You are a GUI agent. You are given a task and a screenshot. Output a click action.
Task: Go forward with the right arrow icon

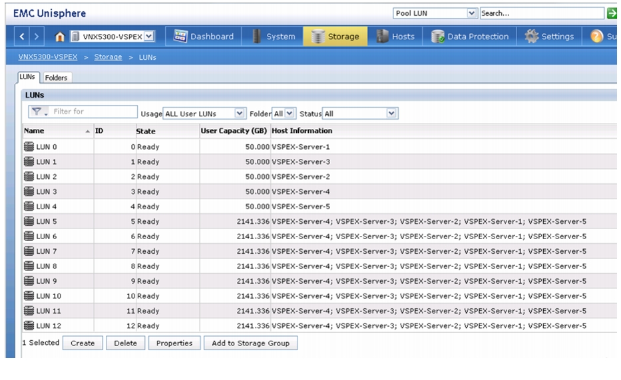pyautogui.click(x=37, y=37)
